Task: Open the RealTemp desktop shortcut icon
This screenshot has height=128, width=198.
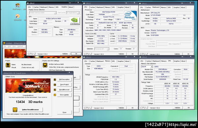Action: click(x=18, y=5)
